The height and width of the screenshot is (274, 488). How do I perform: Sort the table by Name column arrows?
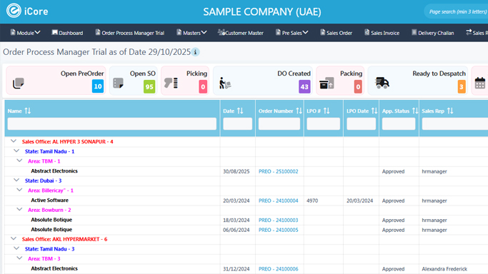(28, 111)
